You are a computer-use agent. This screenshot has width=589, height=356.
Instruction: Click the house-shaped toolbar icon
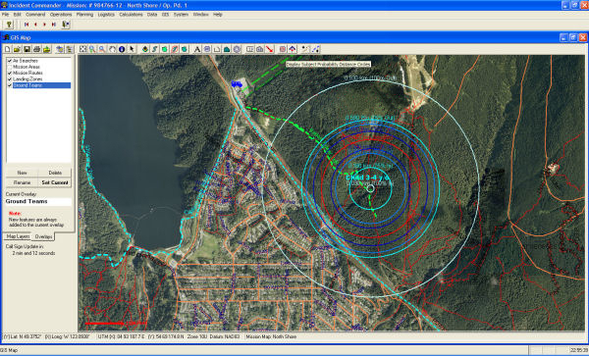(227, 49)
